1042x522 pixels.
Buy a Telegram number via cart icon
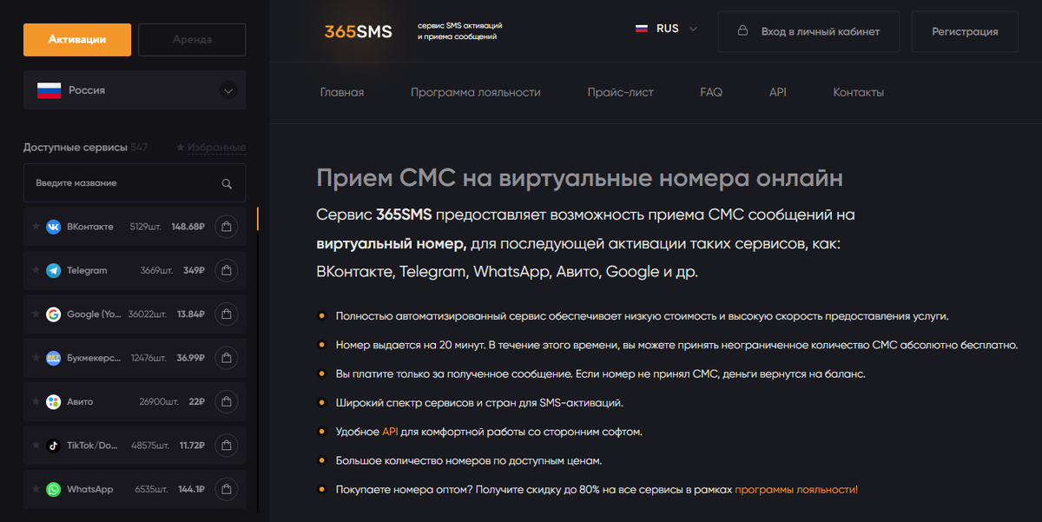click(x=226, y=271)
